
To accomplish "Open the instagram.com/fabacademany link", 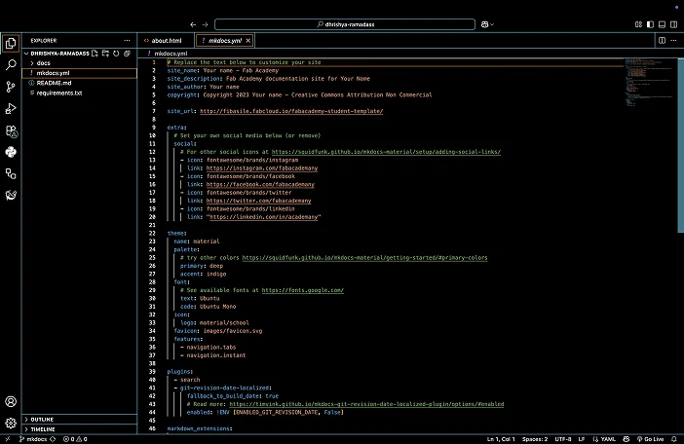I will click(262, 168).
